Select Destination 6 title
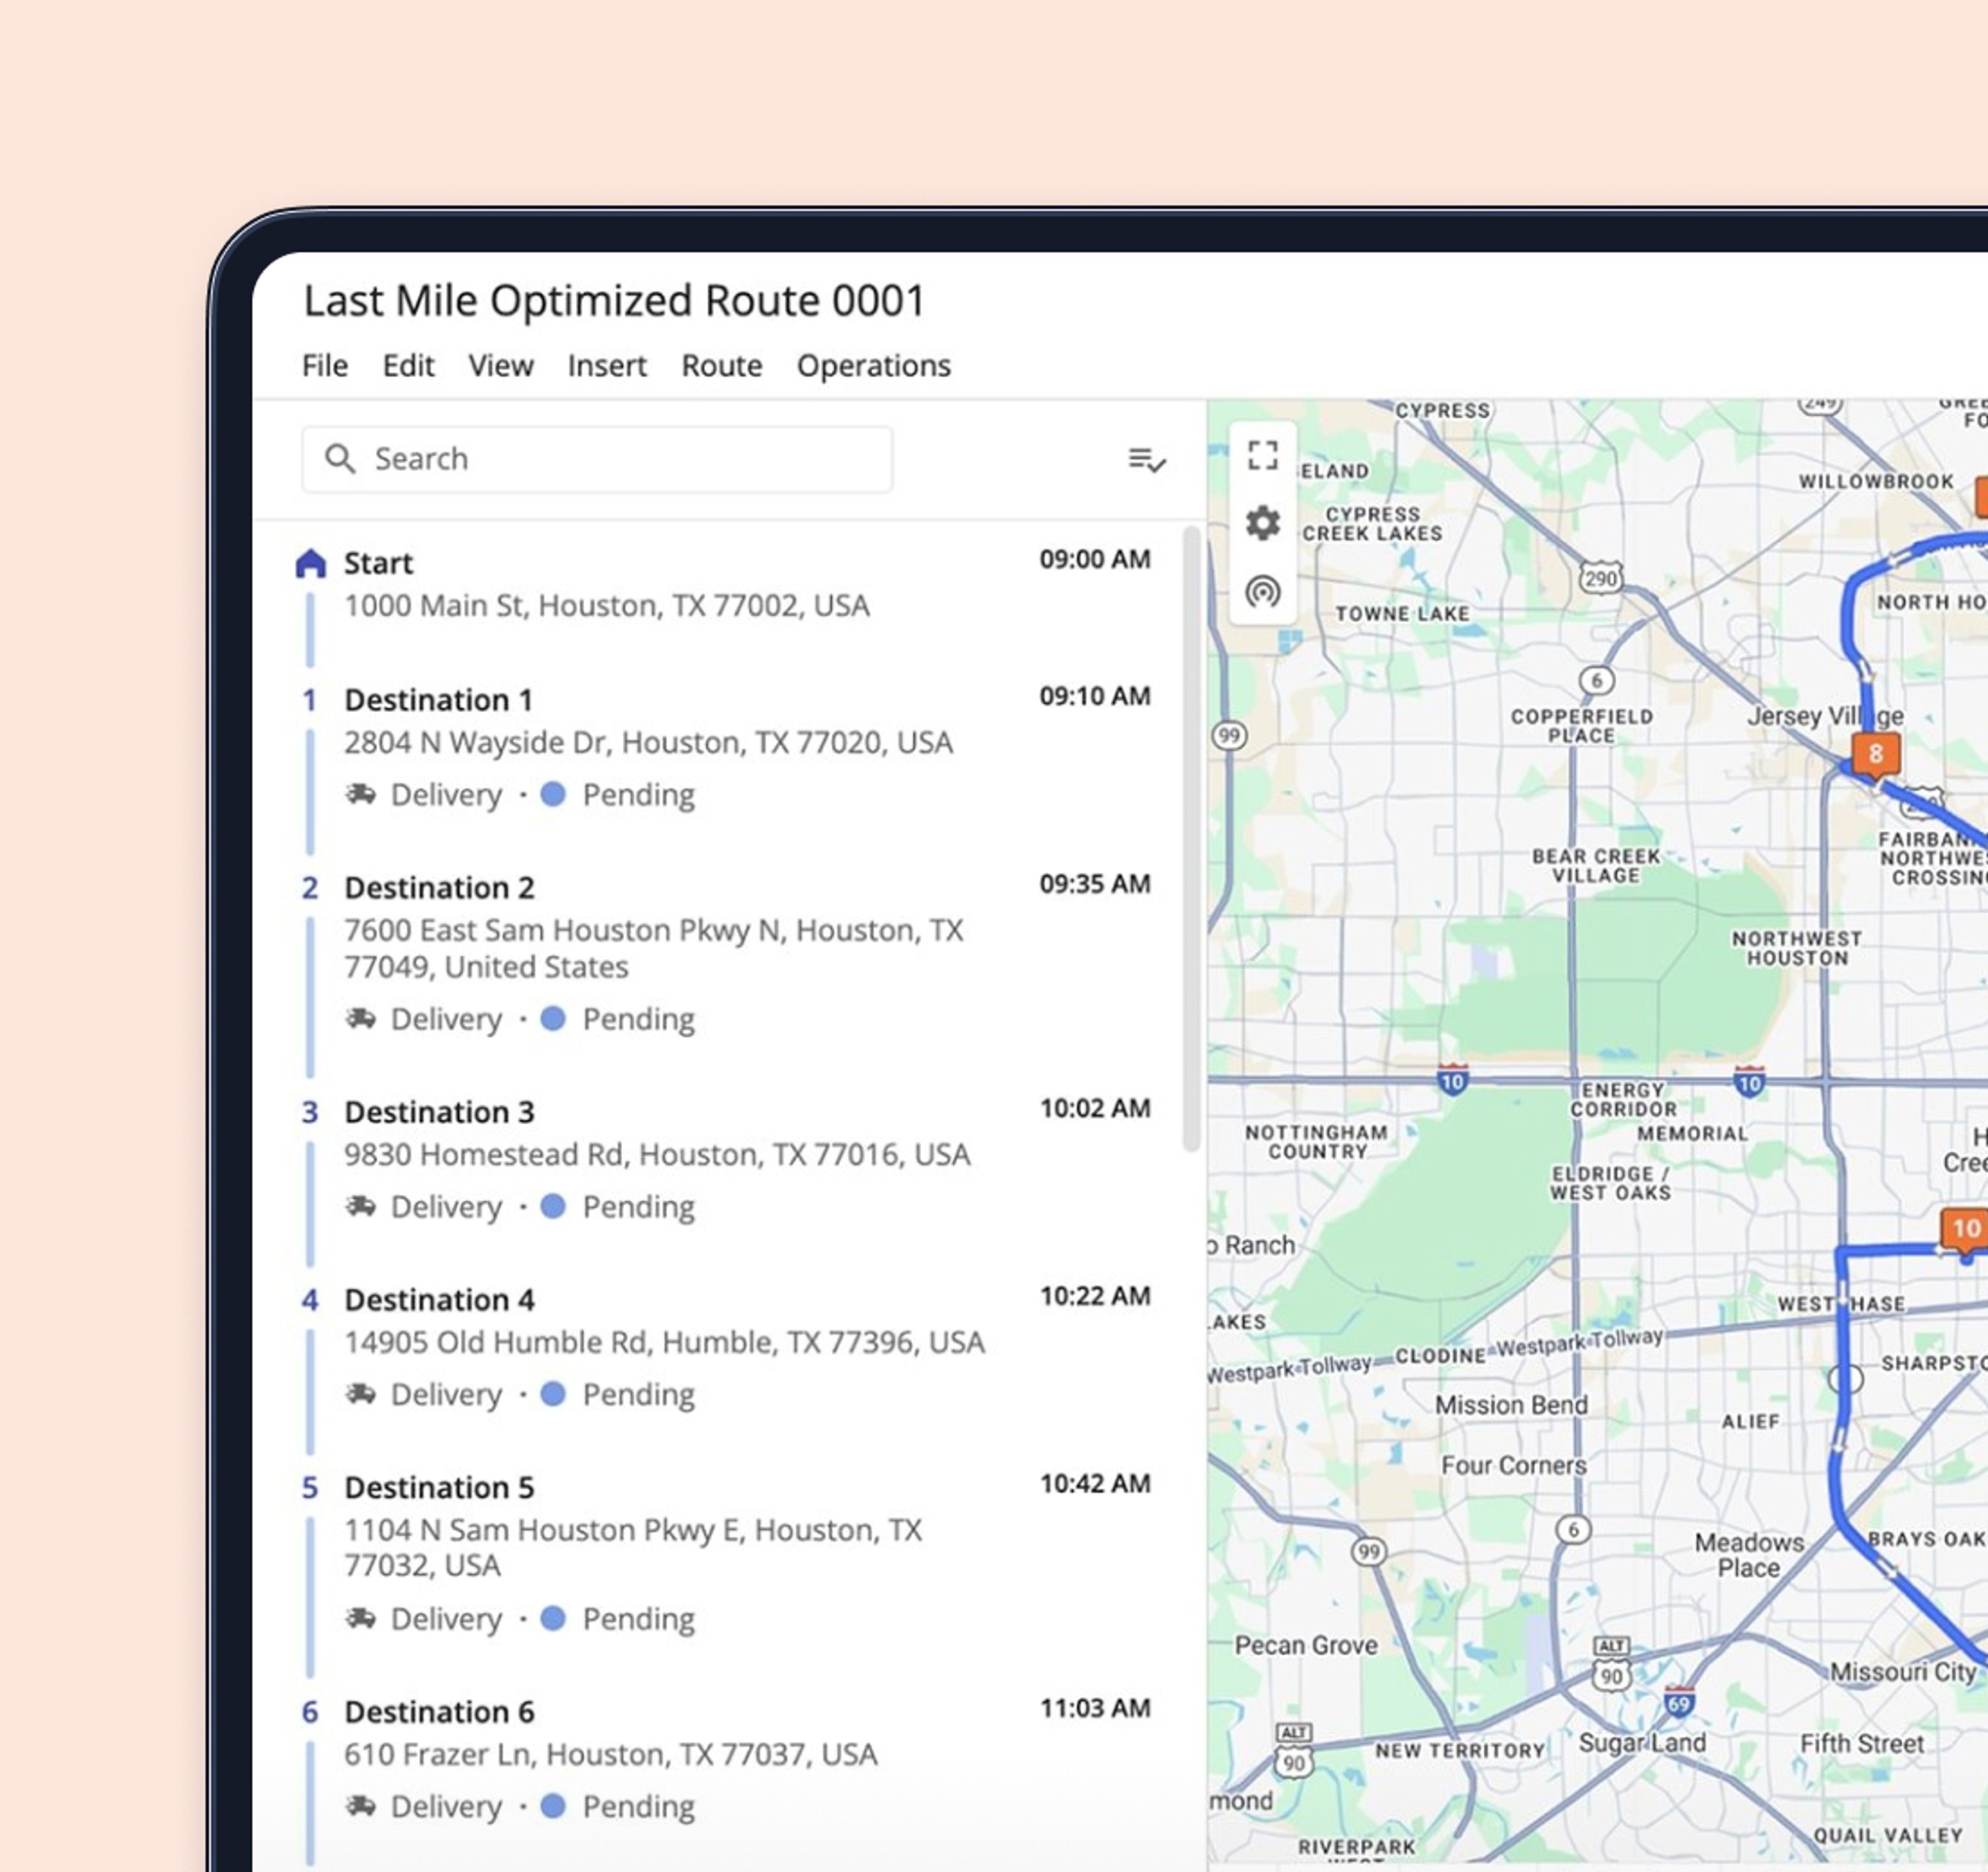This screenshot has height=1872, width=1988. [439, 1711]
